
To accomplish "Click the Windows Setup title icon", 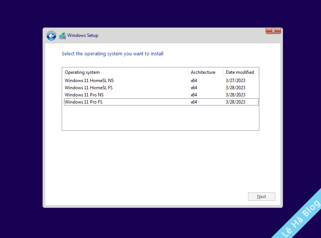I will [x=62, y=36].
